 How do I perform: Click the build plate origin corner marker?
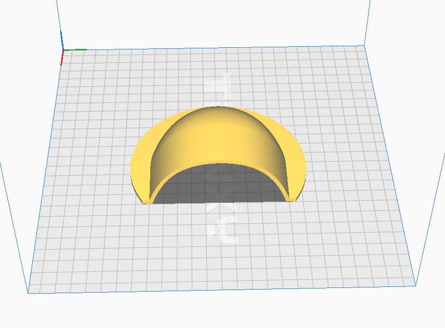tap(62, 50)
